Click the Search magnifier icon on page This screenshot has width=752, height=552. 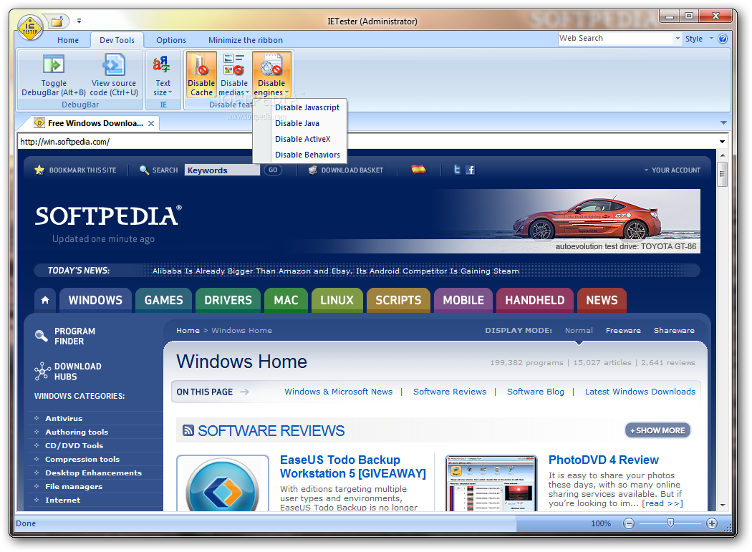144,170
